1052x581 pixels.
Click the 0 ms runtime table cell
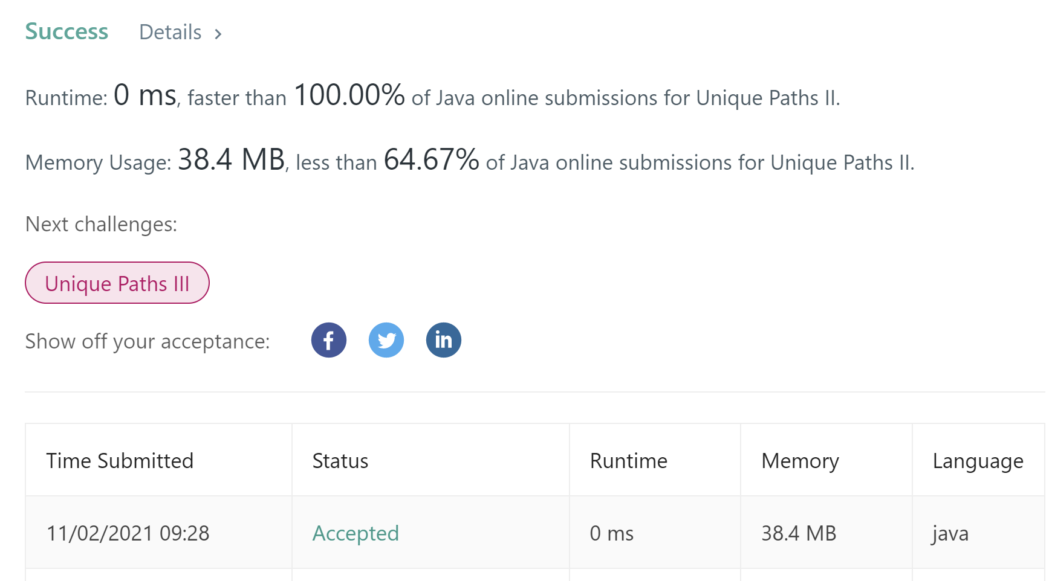[612, 533]
